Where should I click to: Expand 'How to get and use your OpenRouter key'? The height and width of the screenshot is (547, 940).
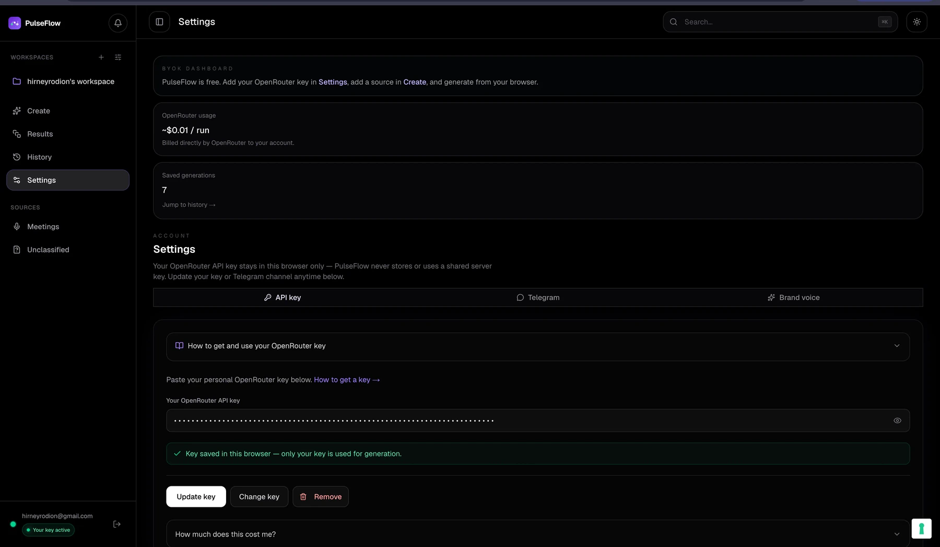click(538, 346)
